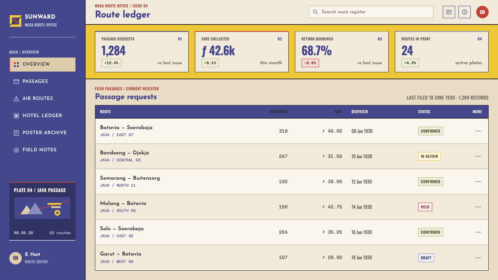Open more options for Batavia – Soerabaja
Screen dimensions: 498x280
click(x=478, y=131)
